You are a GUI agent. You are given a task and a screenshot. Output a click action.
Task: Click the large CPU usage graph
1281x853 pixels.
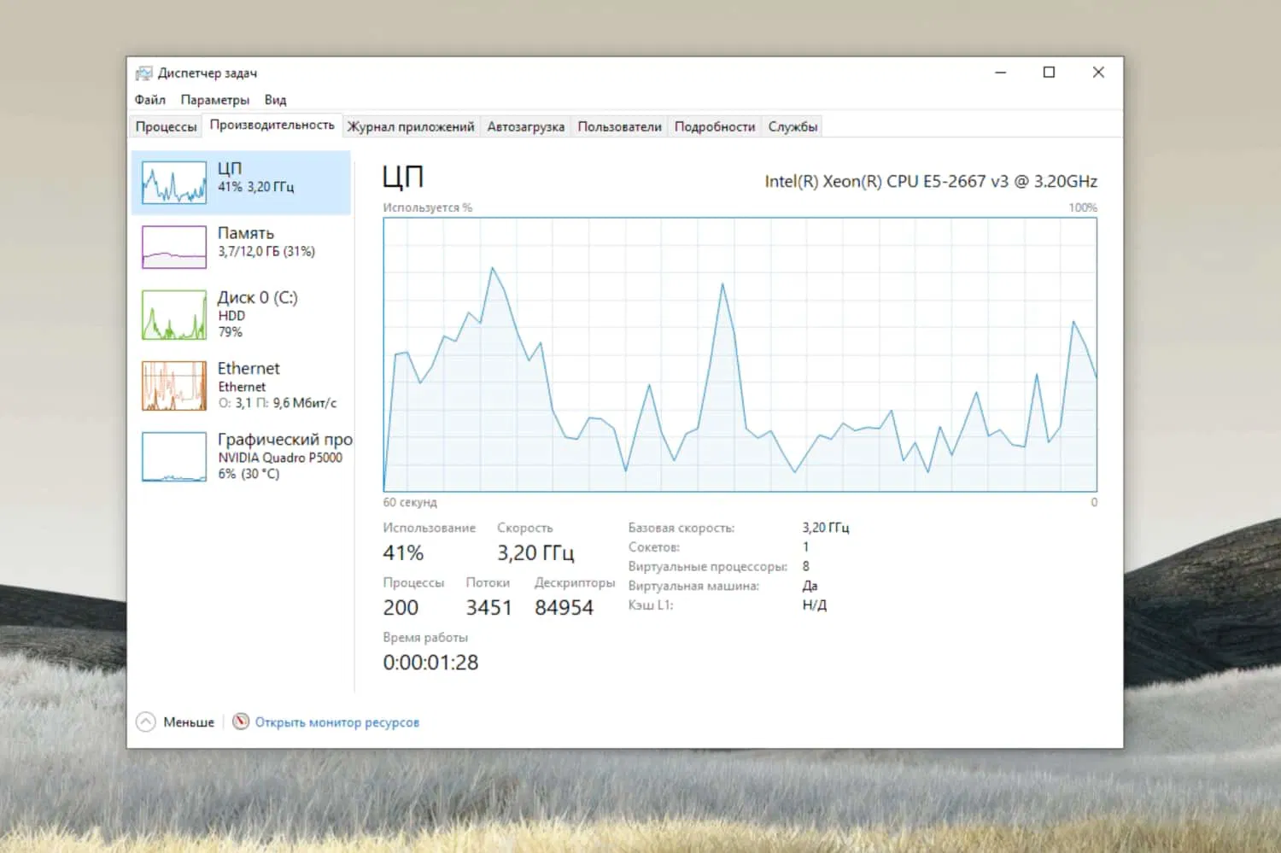740,354
